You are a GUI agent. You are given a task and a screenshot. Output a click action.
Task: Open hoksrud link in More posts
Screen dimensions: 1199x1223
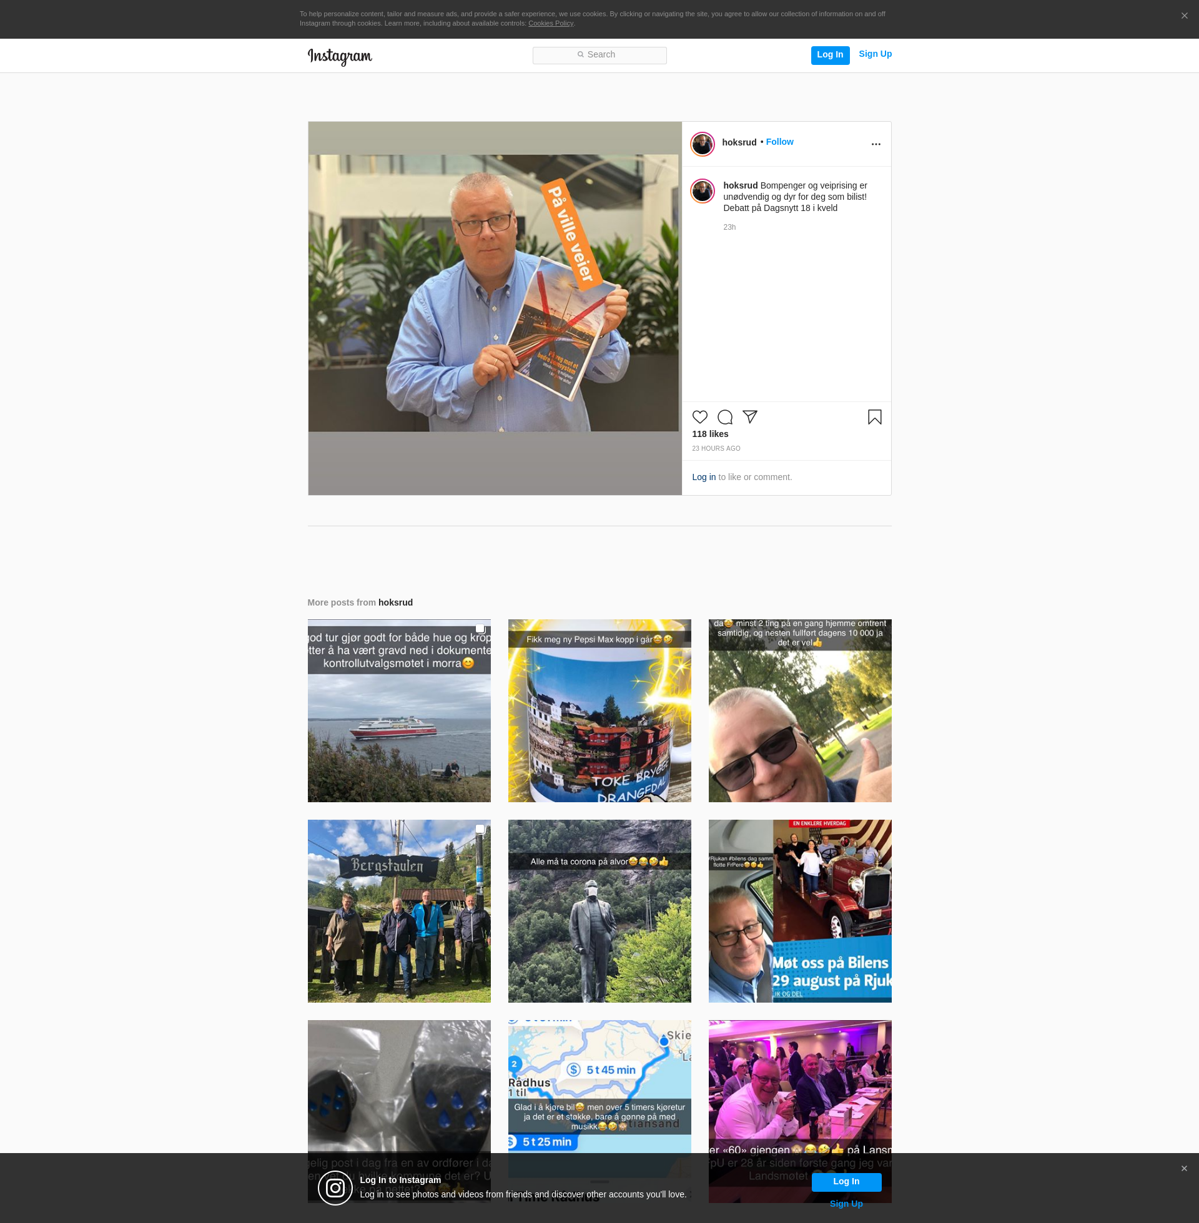tap(395, 602)
